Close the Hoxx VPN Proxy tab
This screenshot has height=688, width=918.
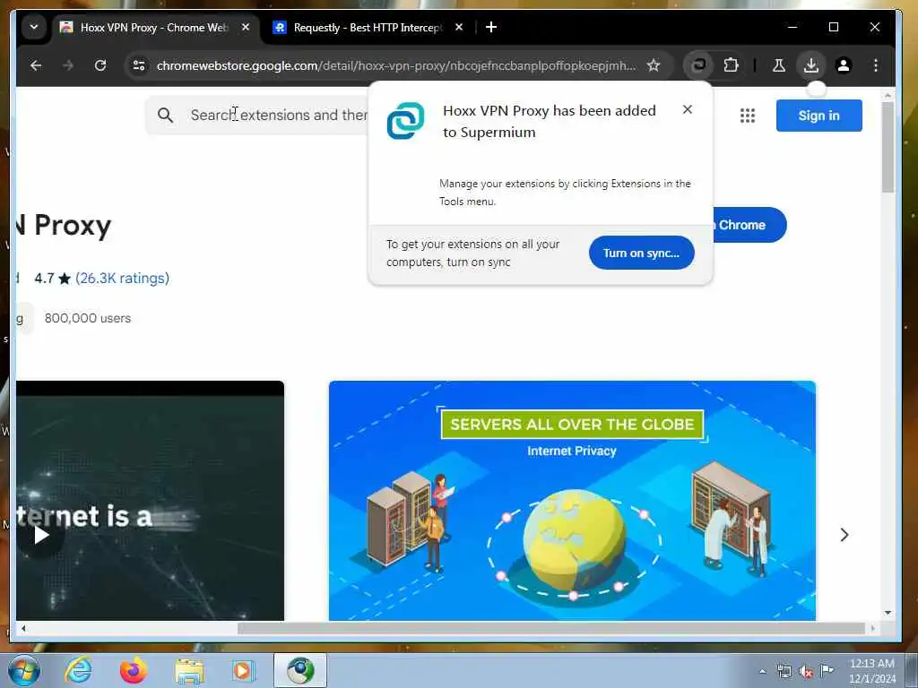point(246,28)
